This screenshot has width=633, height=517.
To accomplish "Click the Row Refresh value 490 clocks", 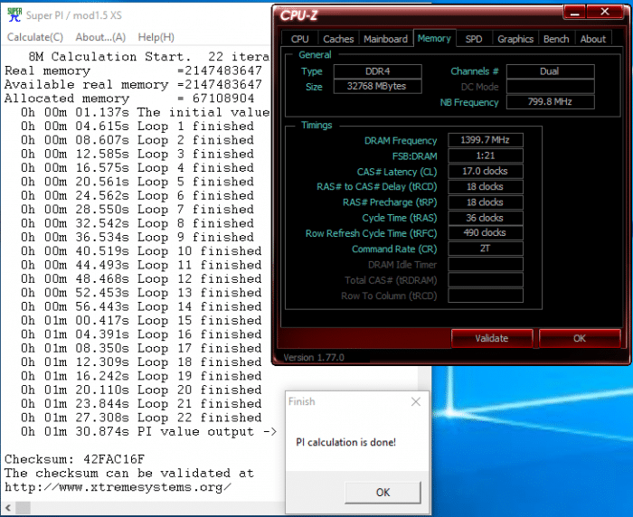I will tap(486, 233).
